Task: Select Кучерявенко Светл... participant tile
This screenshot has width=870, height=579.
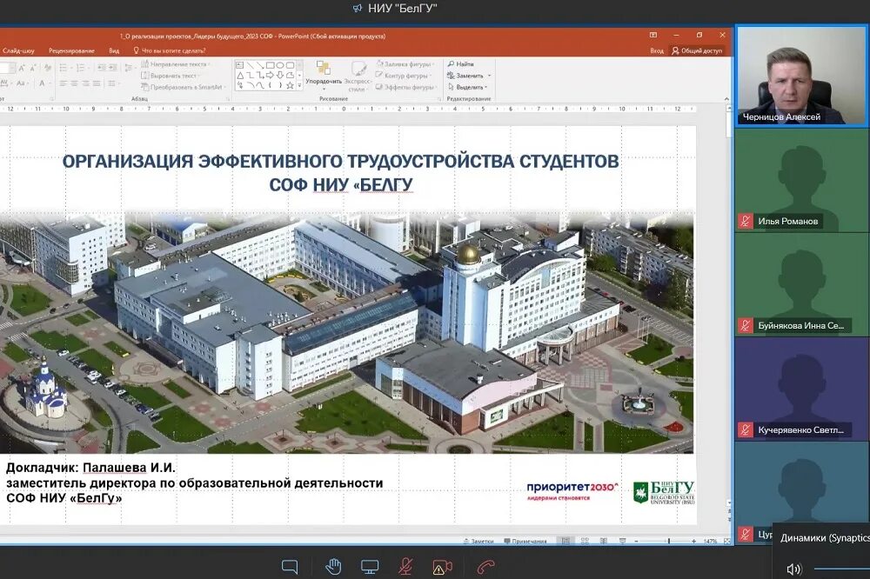Action: (801, 389)
